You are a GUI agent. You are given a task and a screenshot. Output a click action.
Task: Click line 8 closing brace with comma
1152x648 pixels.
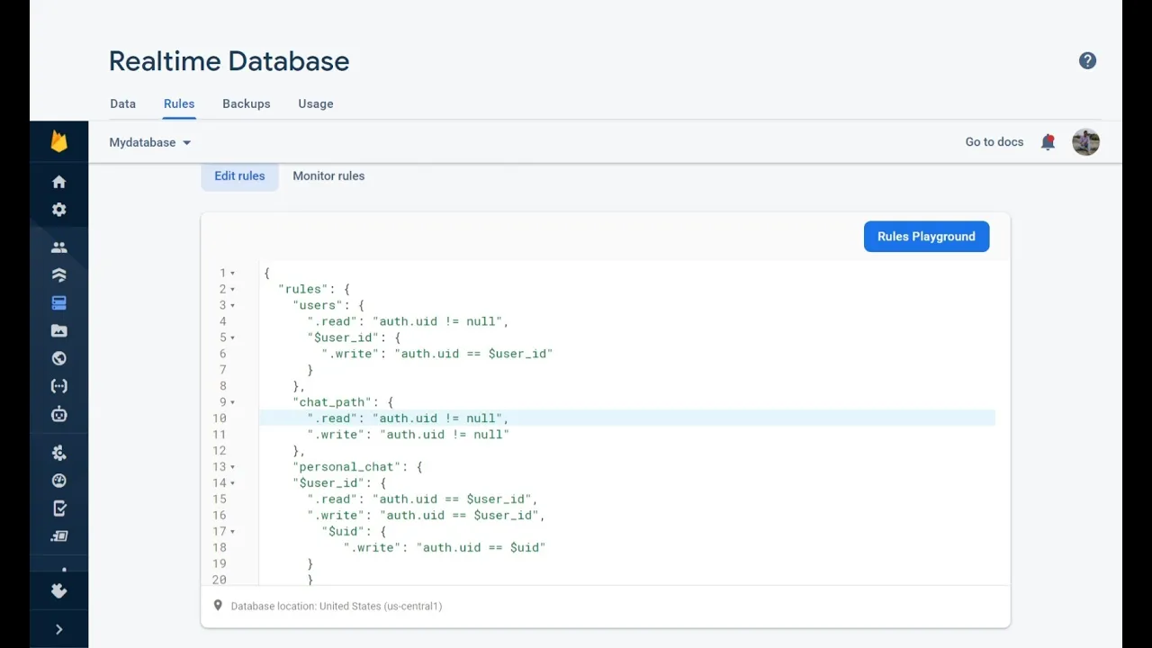[300, 386]
